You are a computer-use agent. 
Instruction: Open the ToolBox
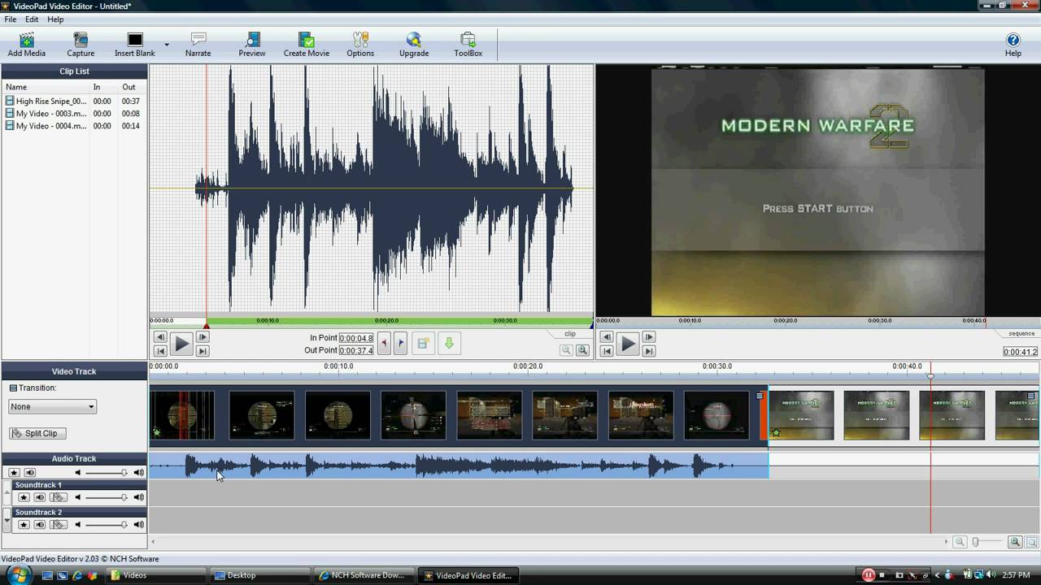point(468,44)
